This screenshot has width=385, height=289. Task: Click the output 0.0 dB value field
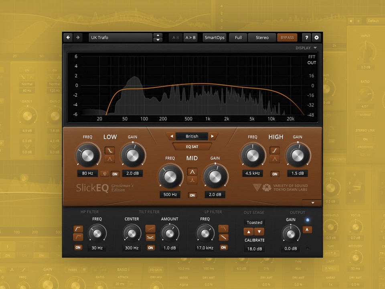coord(291,248)
